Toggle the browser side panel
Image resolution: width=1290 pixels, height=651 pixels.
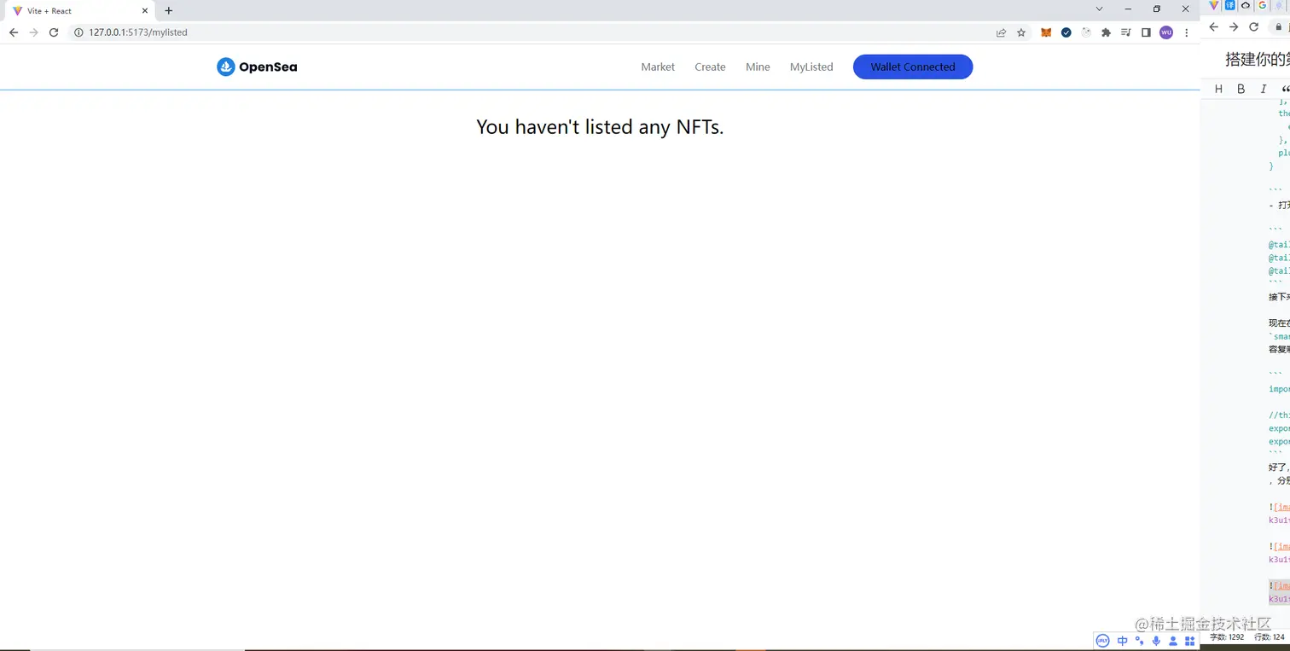[x=1146, y=32]
